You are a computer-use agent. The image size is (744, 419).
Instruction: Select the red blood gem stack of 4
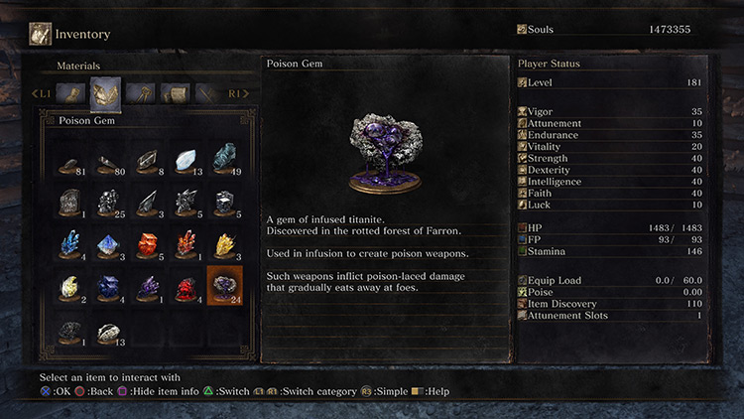coord(186,286)
